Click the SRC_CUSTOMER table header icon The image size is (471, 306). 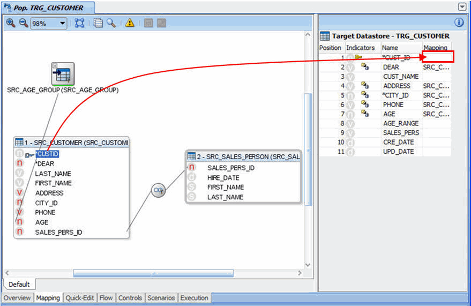pos(19,141)
